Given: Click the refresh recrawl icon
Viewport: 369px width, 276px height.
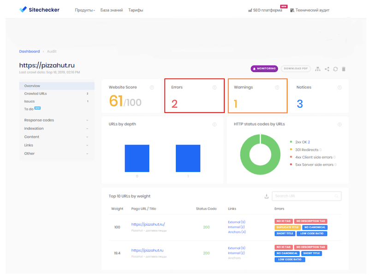Looking at the screenshot, I should tap(335, 69).
